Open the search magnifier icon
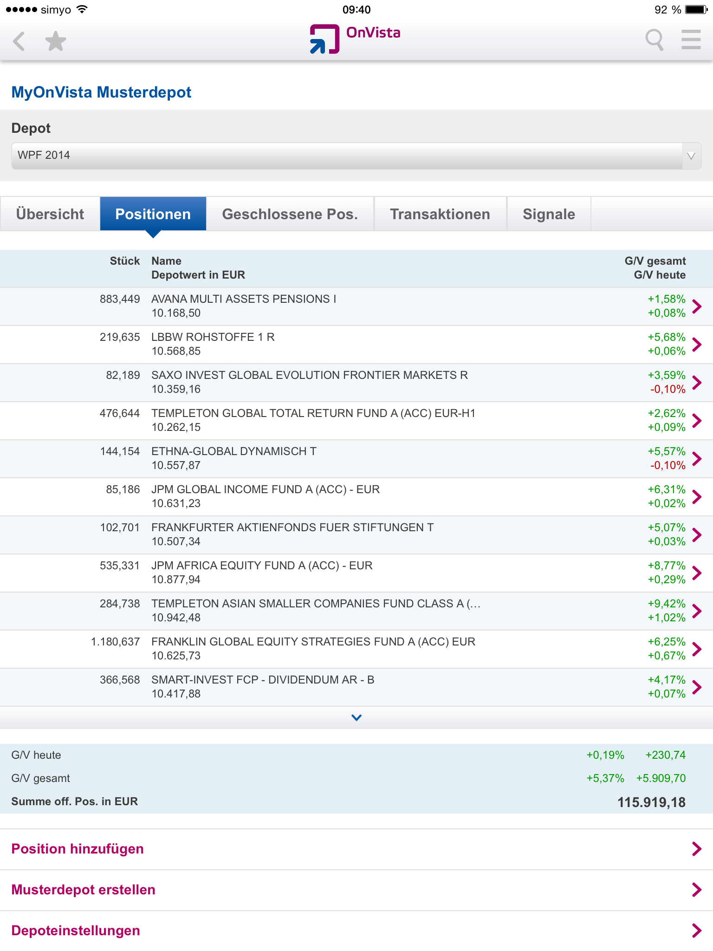Image resolution: width=713 pixels, height=951 pixels. tap(654, 40)
